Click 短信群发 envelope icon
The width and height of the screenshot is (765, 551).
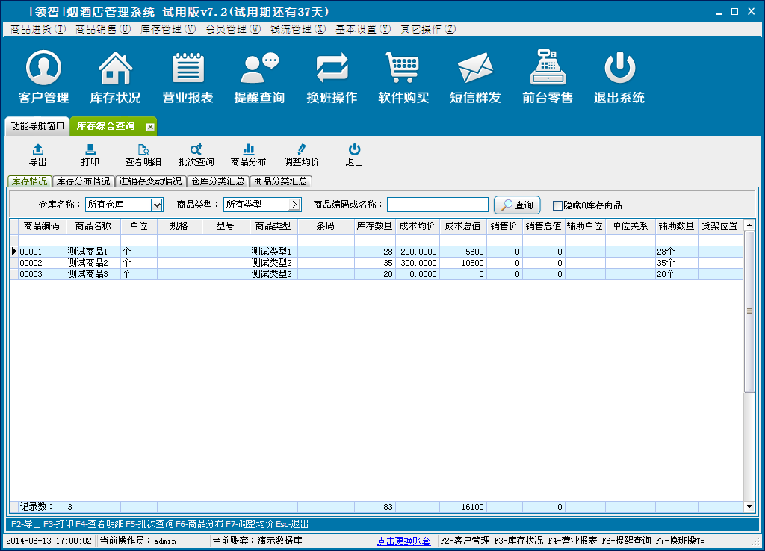pyautogui.click(x=475, y=69)
